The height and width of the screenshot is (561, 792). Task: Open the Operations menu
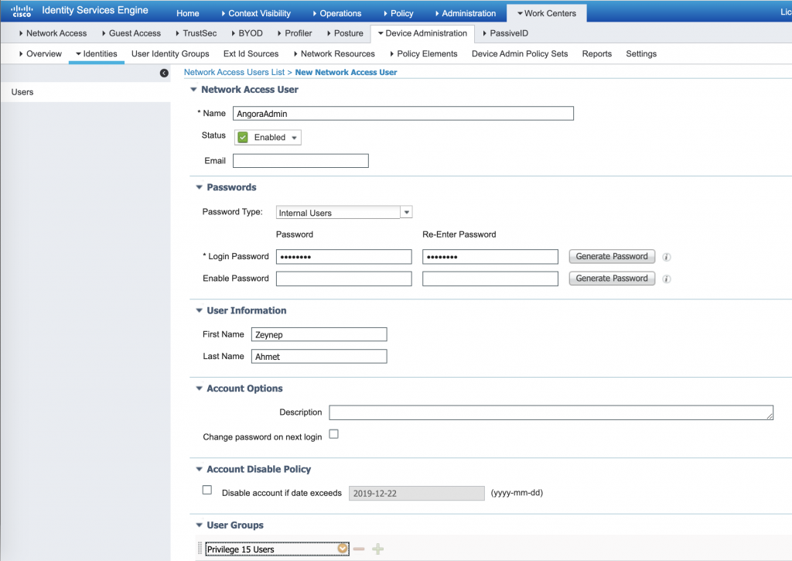tap(336, 14)
